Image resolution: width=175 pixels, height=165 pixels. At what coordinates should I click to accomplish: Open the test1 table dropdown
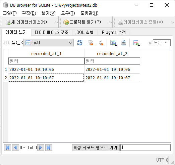[x=49, y=43]
